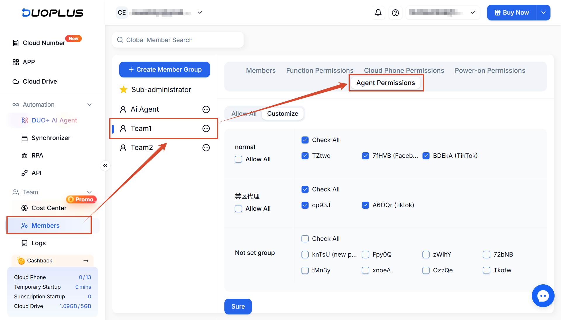
Task: Click the Logs document icon
Action: click(x=25, y=243)
